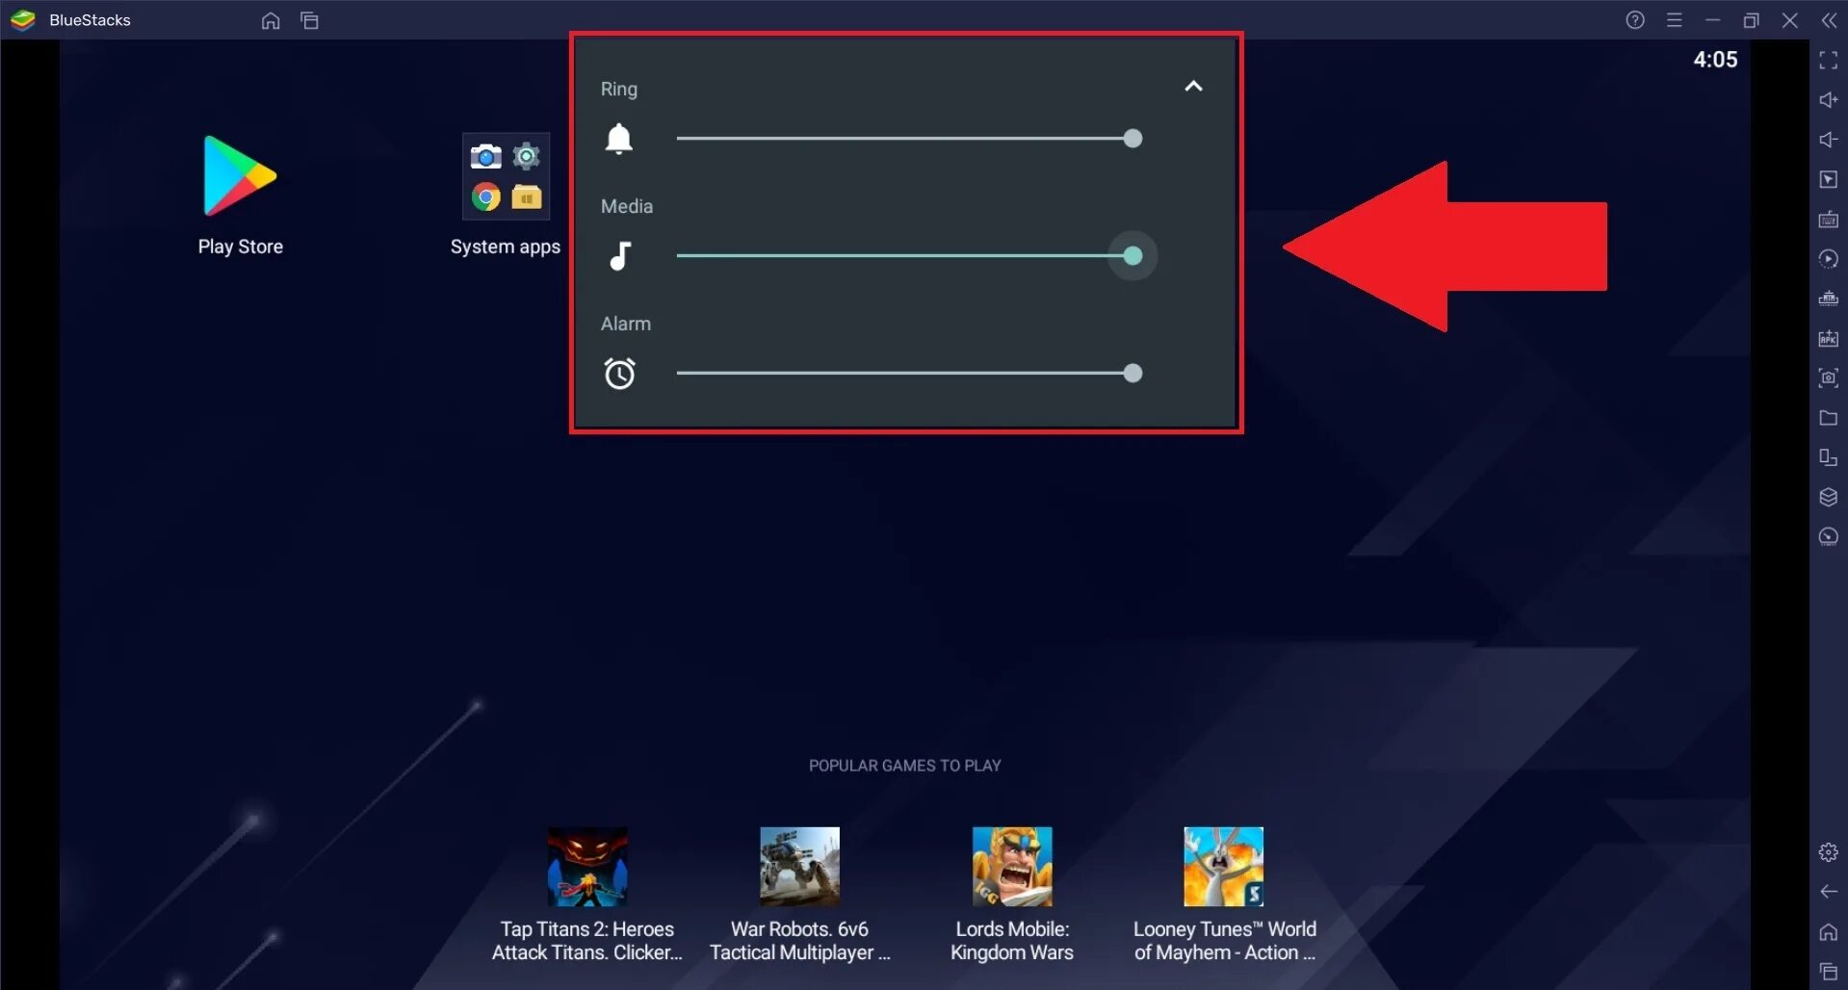Open the help question mark icon
This screenshot has width=1848, height=990.
(1635, 20)
